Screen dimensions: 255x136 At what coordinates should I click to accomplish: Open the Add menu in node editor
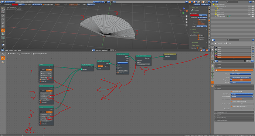click(15, 50)
